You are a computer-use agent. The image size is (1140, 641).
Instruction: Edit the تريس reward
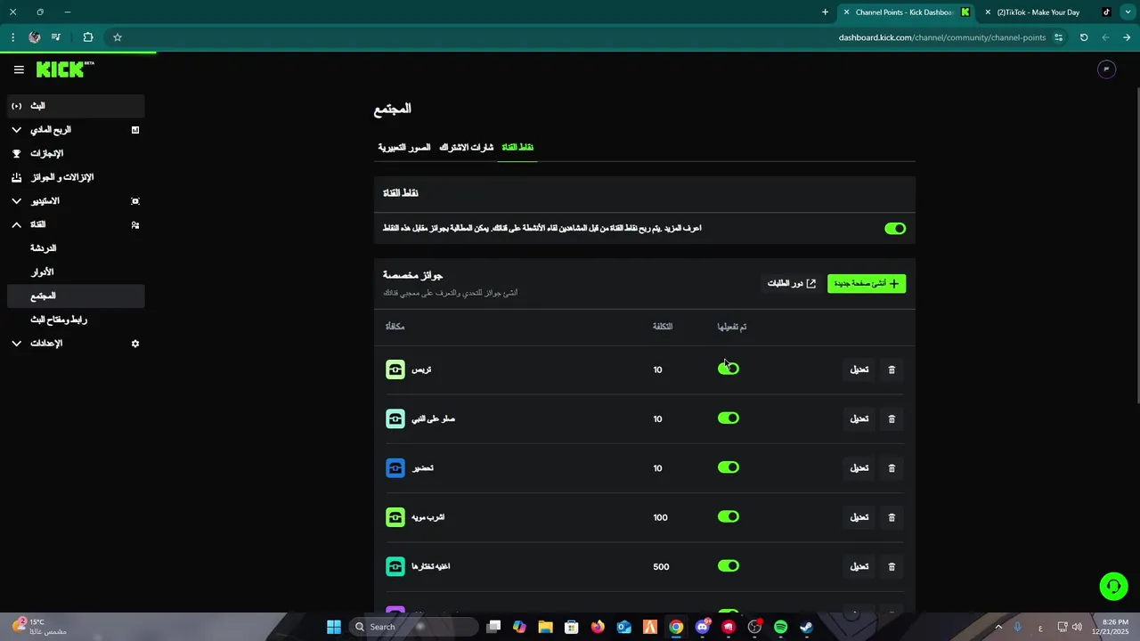(859, 369)
